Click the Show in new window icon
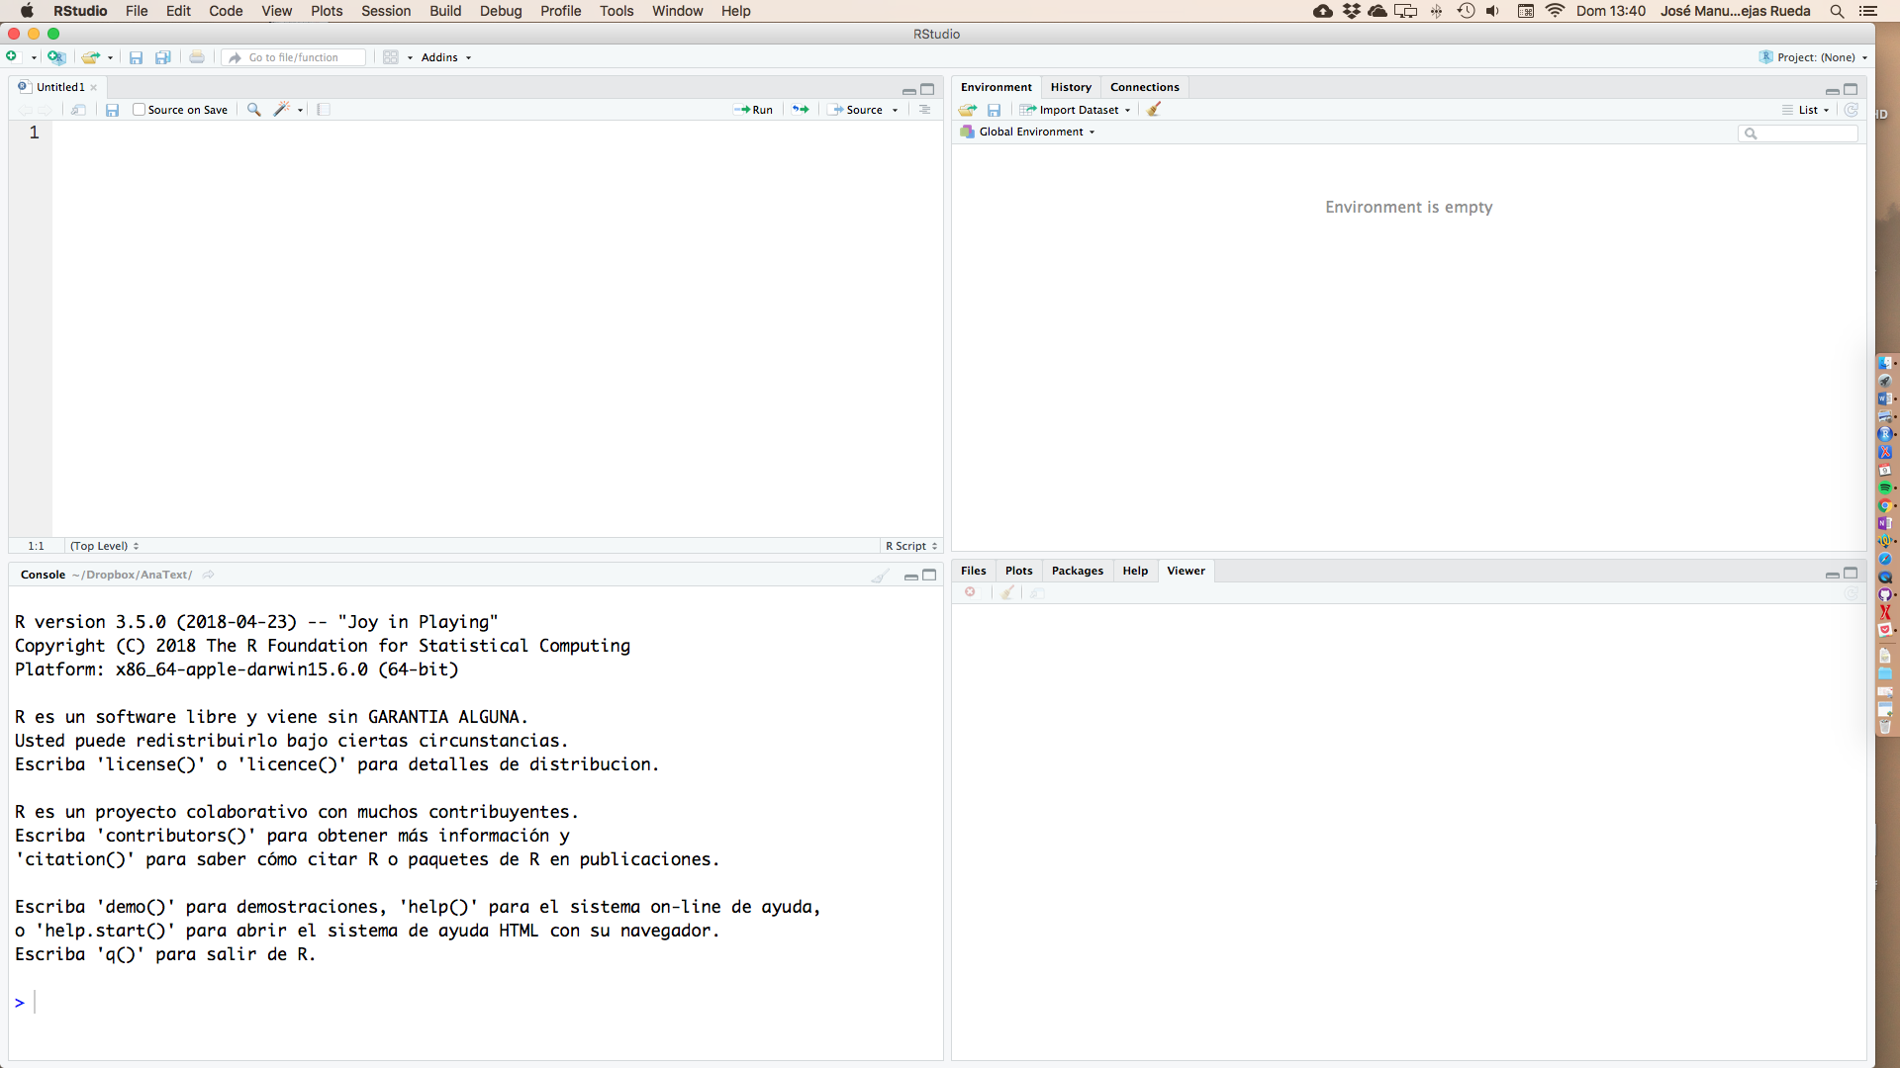 (79, 110)
